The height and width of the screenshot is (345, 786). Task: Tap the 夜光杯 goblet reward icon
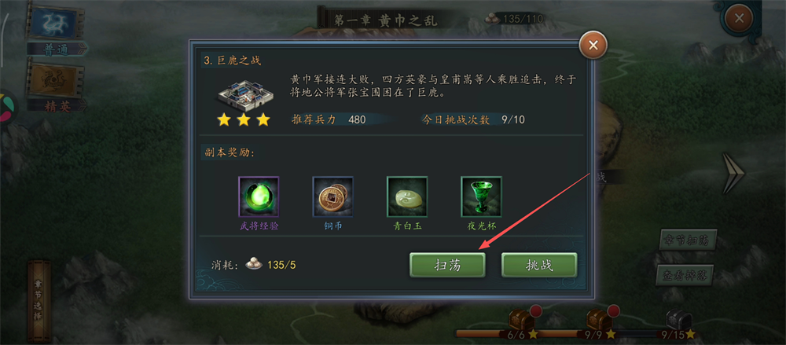(481, 196)
